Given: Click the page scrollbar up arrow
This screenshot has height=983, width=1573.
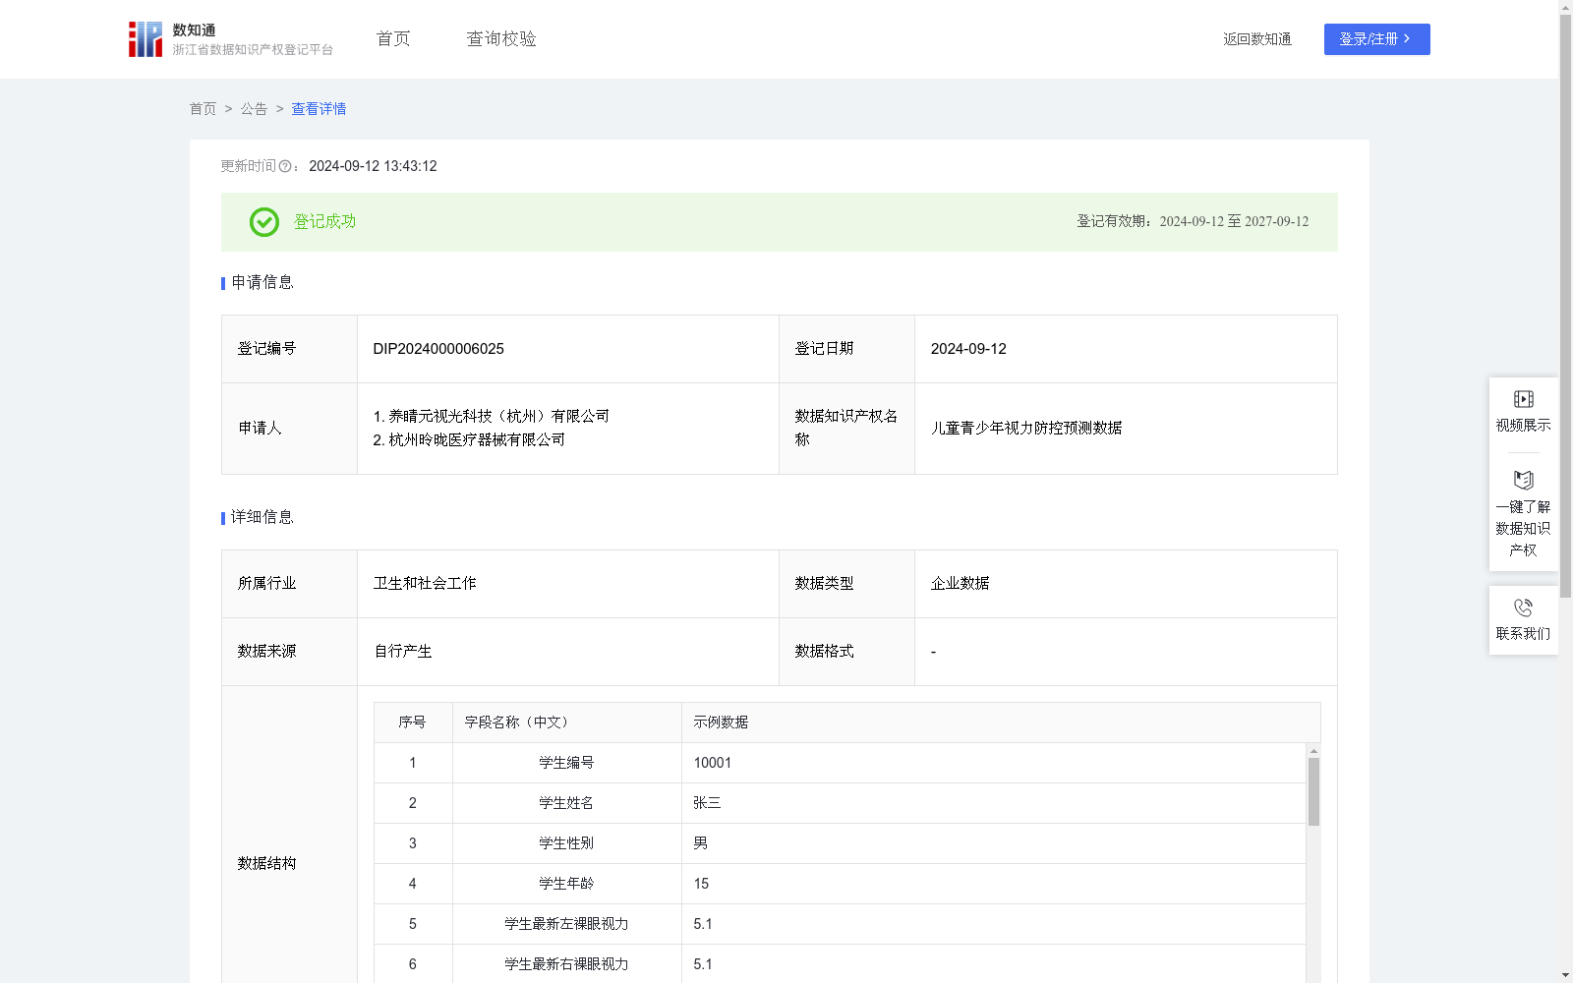Looking at the screenshot, I should [x=1565, y=7].
